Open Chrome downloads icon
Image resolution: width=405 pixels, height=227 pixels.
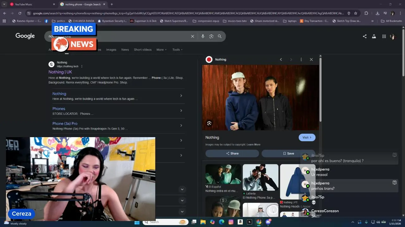pyautogui.click(x=377, y=13)
